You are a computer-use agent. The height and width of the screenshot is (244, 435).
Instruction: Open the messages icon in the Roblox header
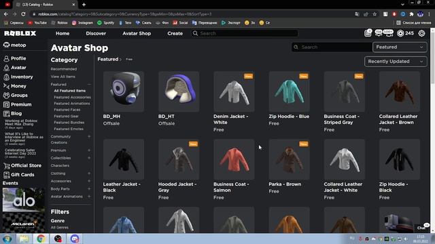click(379, 33)
